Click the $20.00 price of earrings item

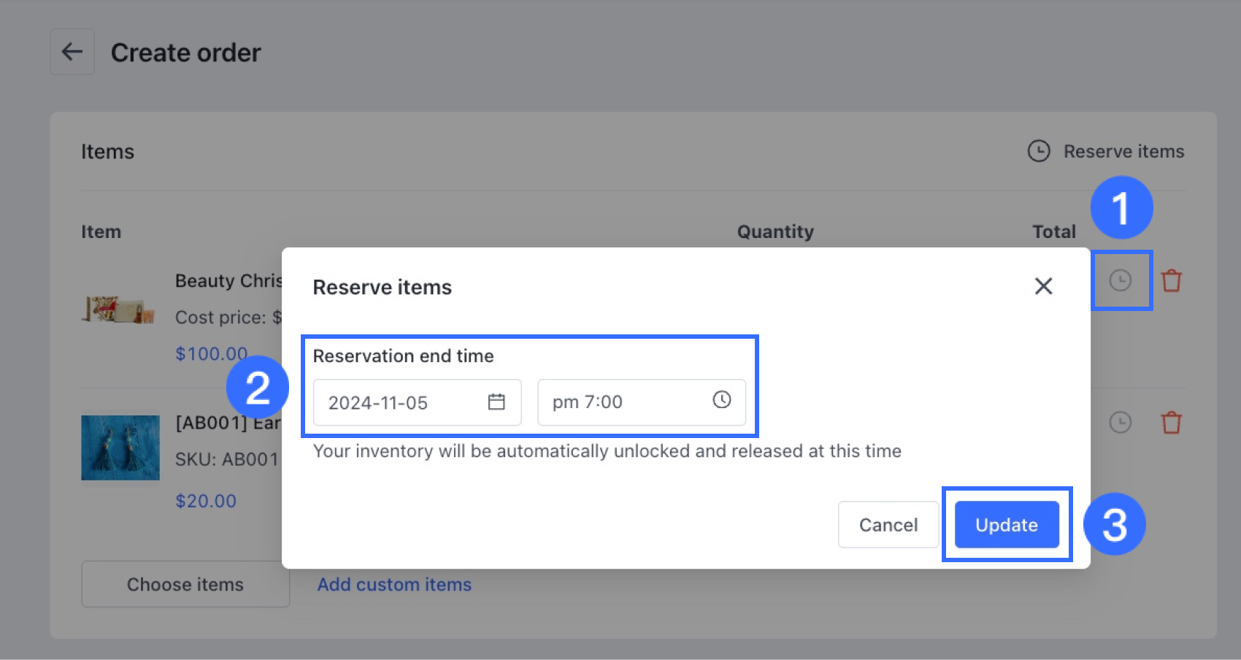(206, 501)
